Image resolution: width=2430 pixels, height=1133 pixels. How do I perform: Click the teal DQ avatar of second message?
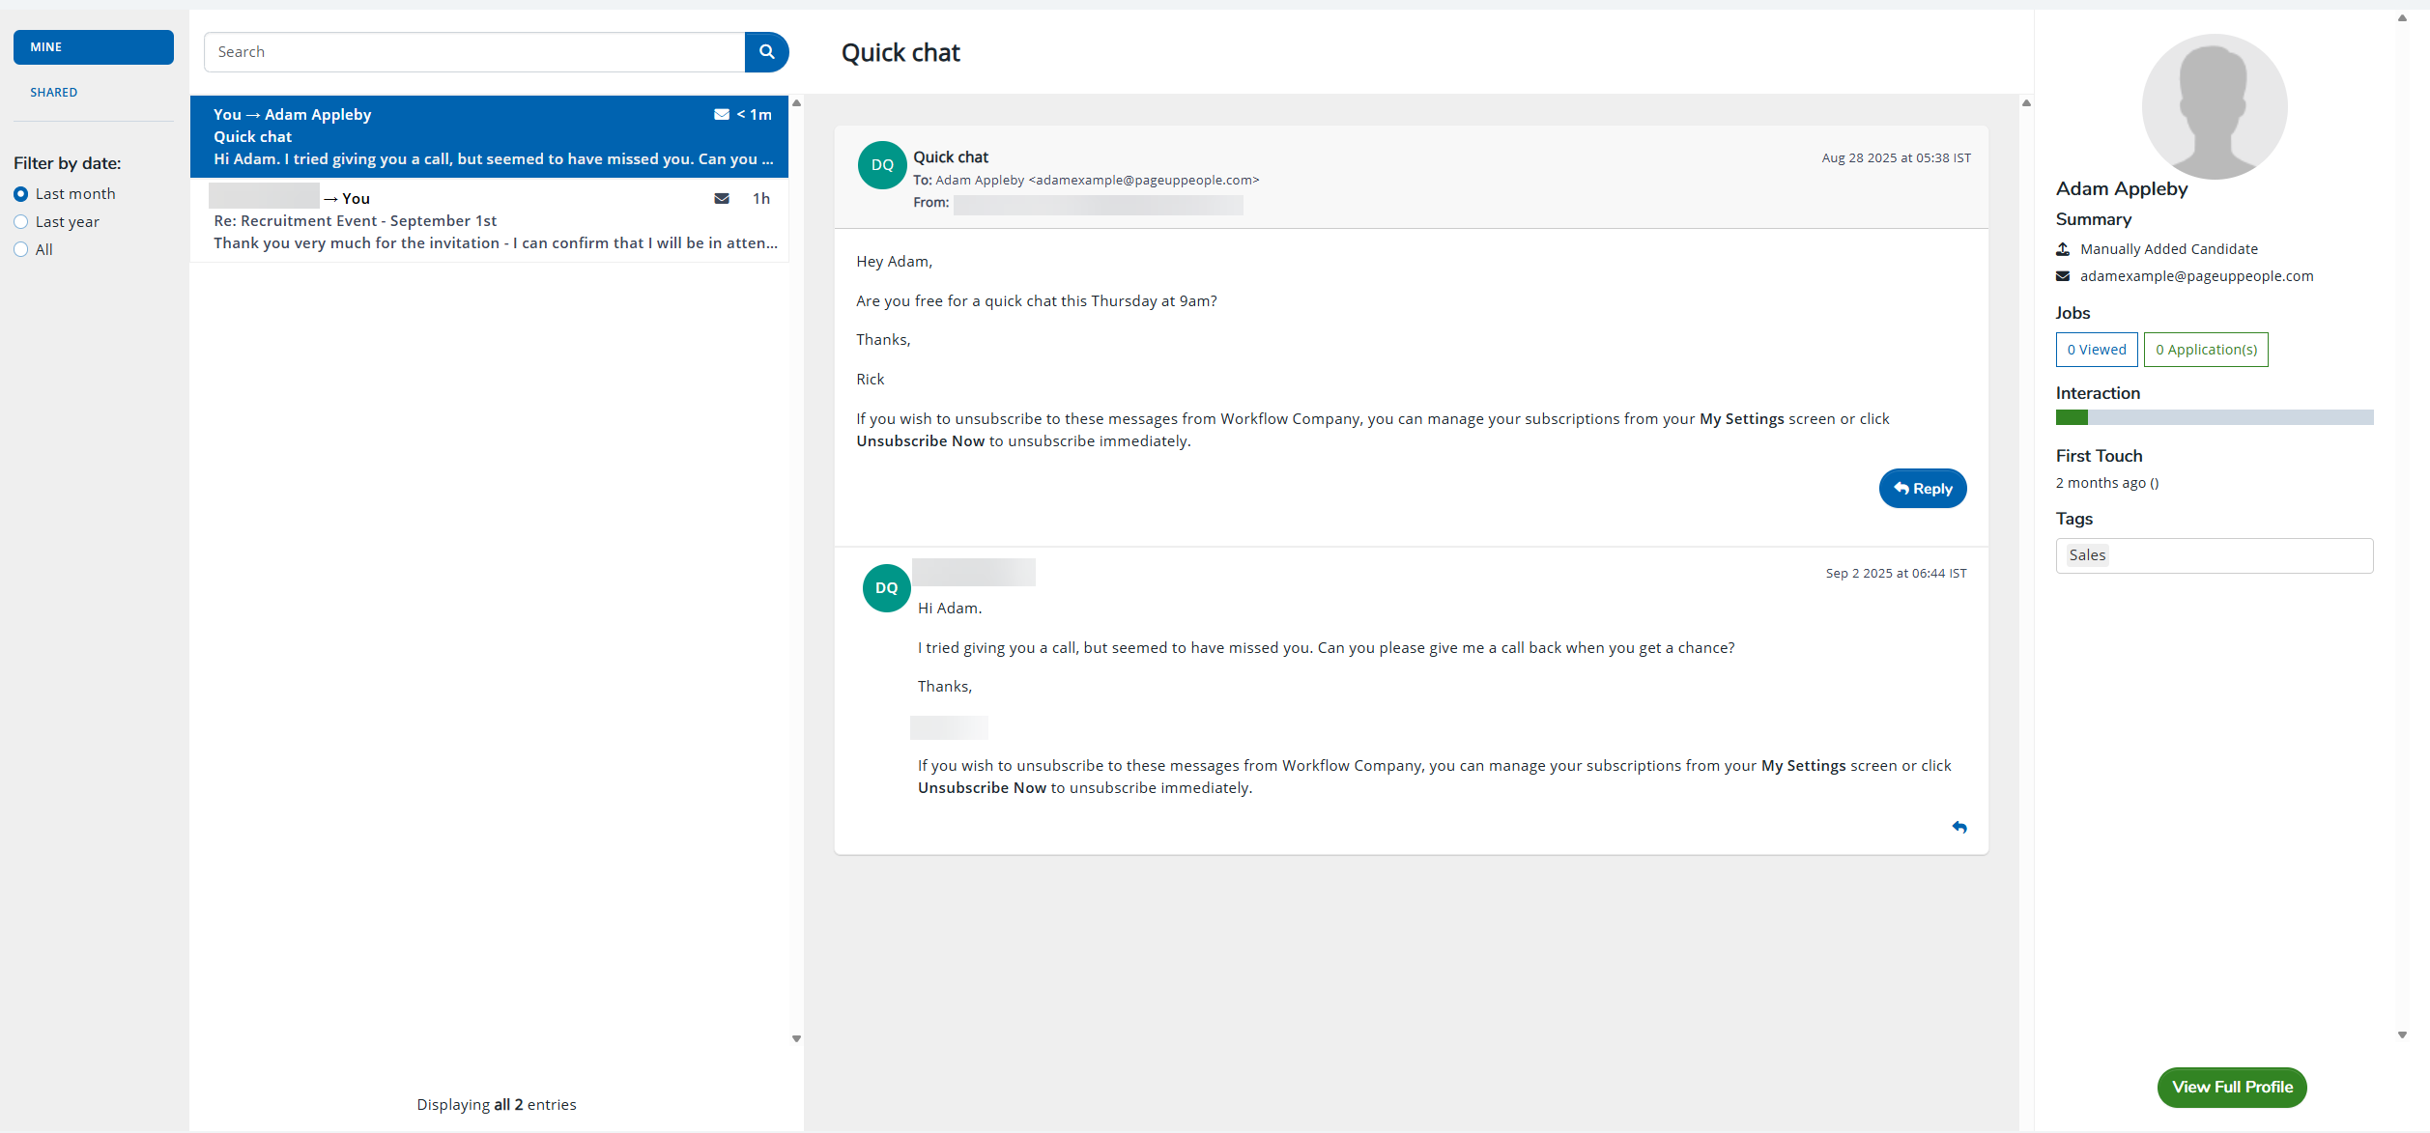[x=886, y=587]
